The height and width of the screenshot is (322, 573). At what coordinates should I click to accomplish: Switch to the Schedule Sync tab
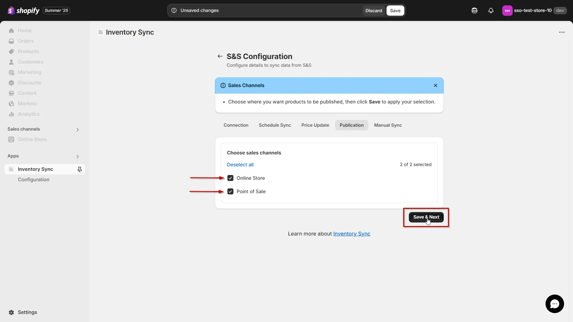point(275,125)
